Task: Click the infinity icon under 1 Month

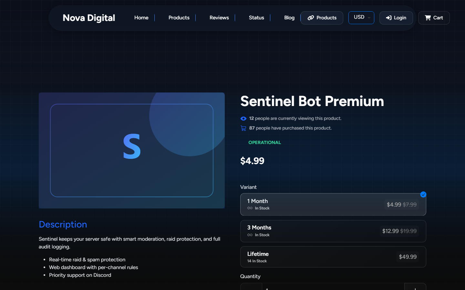Action: click(x=250, y=208)
